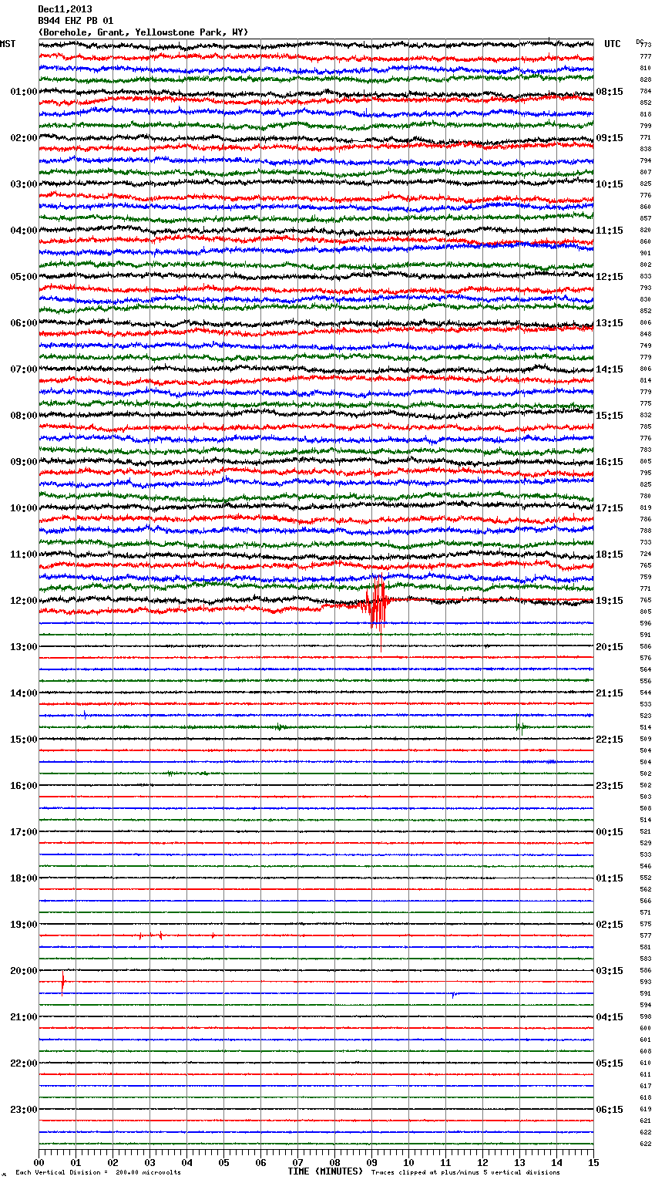Select the 14:00 MST time label
The height and width of the screenshot is (1183, 655).
point(24,693)
